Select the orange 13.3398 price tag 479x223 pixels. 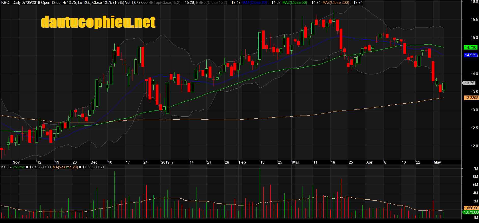(x=471, y=98)
